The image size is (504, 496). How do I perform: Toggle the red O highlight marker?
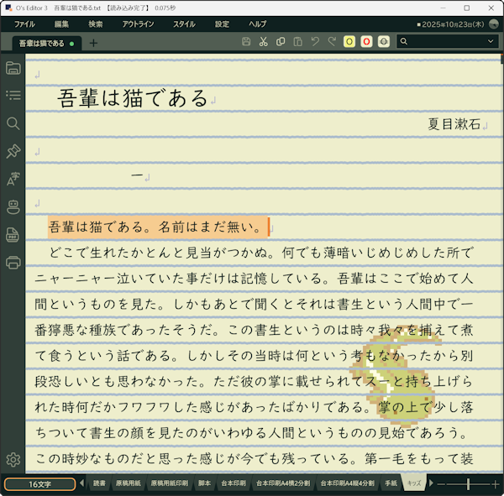click(366, 42)
